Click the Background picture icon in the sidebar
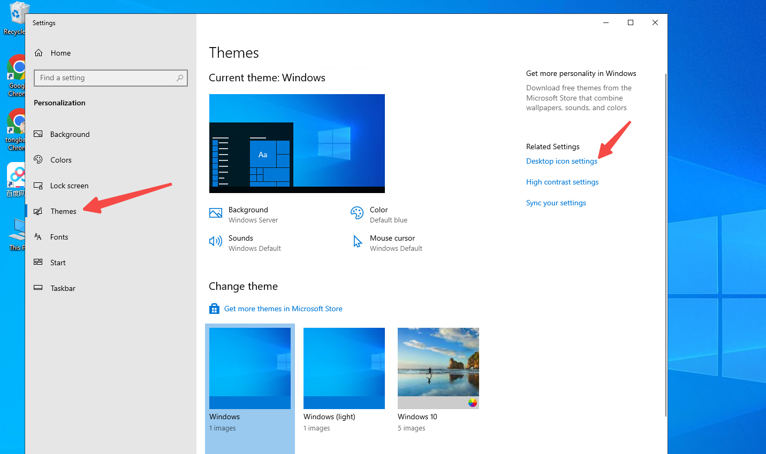This screenshot has width=766, height=454. click(38, 134)
